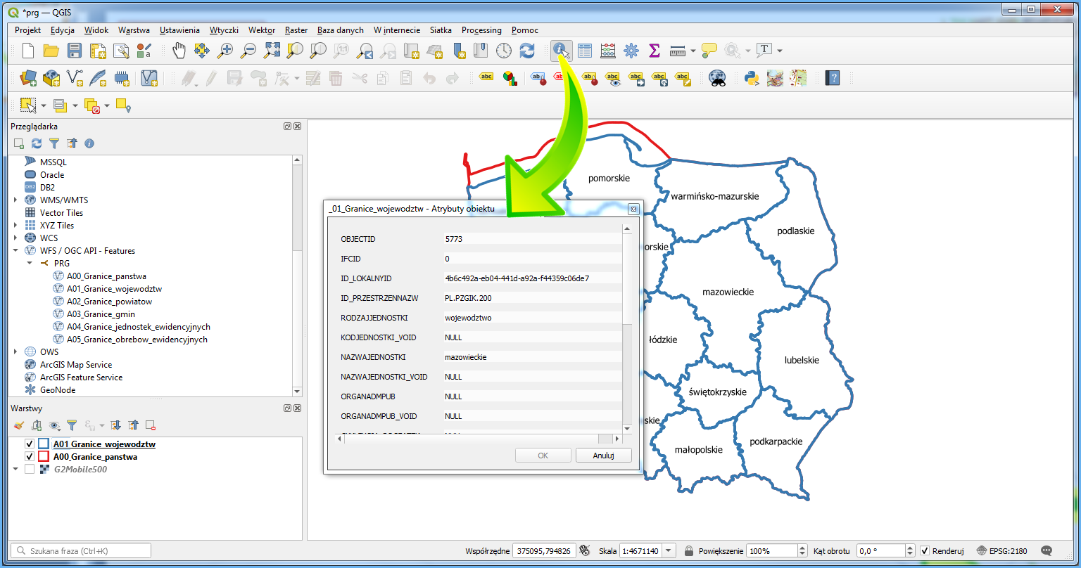Click the NAZWAJEDNOSTKI value mazowieckie
The width and height of the screenshot is (1081, 568).
click(466, 357)
